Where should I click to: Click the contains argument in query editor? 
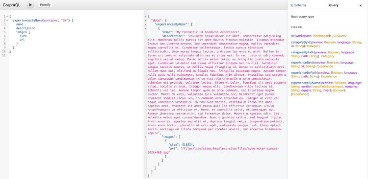coord(51,21)
